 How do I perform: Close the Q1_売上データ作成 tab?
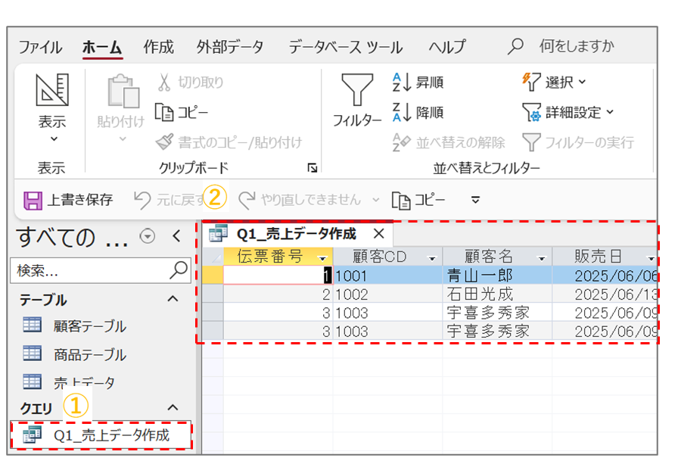tap(379, 233)
